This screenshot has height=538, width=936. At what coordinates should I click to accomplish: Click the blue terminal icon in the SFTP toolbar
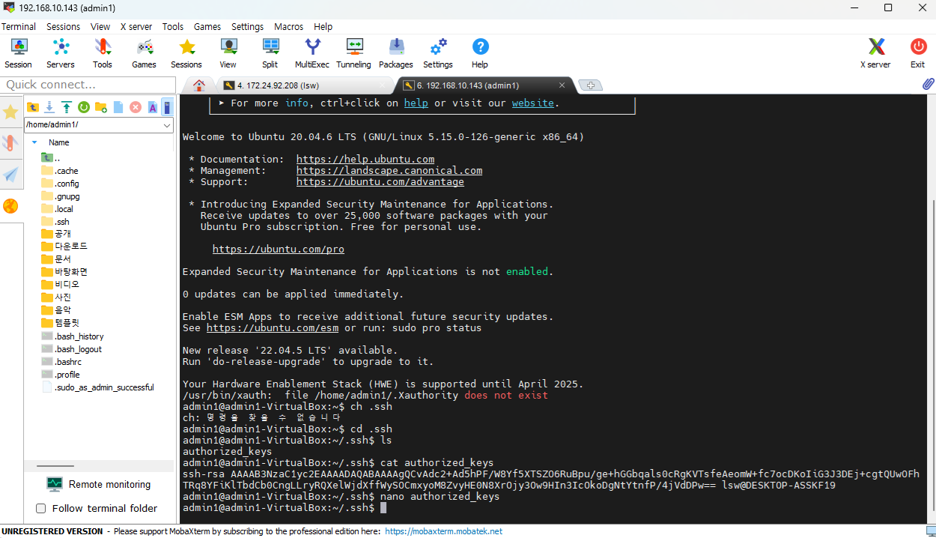[x=167, y=107]
